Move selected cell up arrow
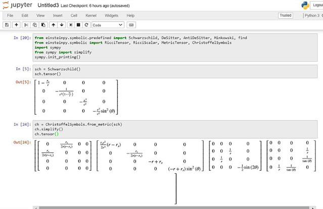Image resolution: width=323 pixels, height=209 pixels. tap(54, 25)
